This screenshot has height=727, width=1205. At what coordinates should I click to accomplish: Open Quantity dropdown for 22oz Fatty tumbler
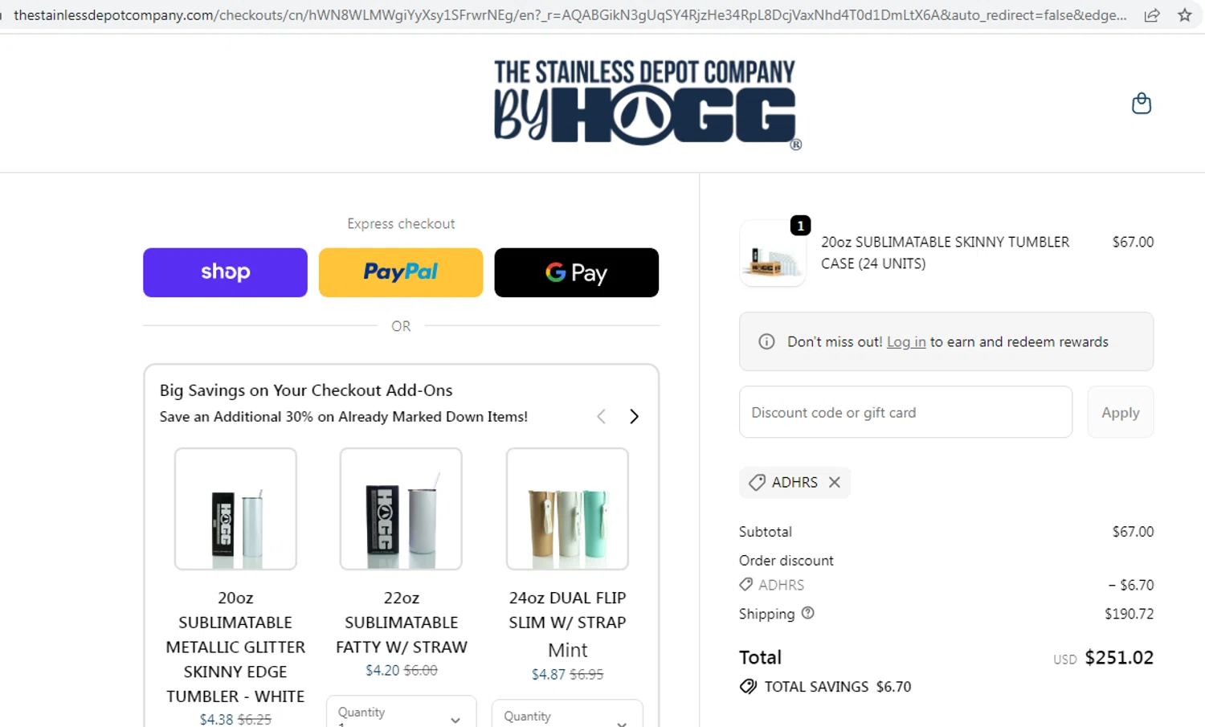[x=401, y=712]
